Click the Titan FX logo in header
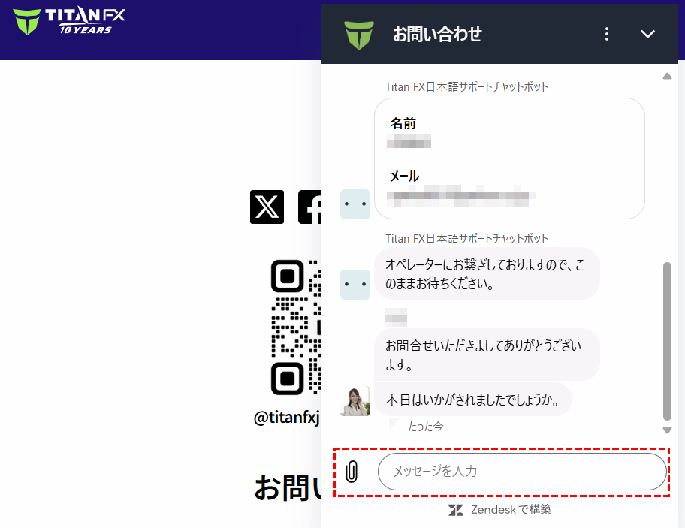This screenshot has width=685, height=528. pyautogui.click(x=68, y=21)
